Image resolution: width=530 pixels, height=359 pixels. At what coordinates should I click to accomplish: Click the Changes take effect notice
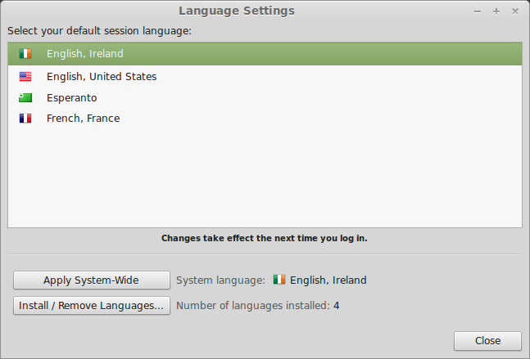point(265,239)
